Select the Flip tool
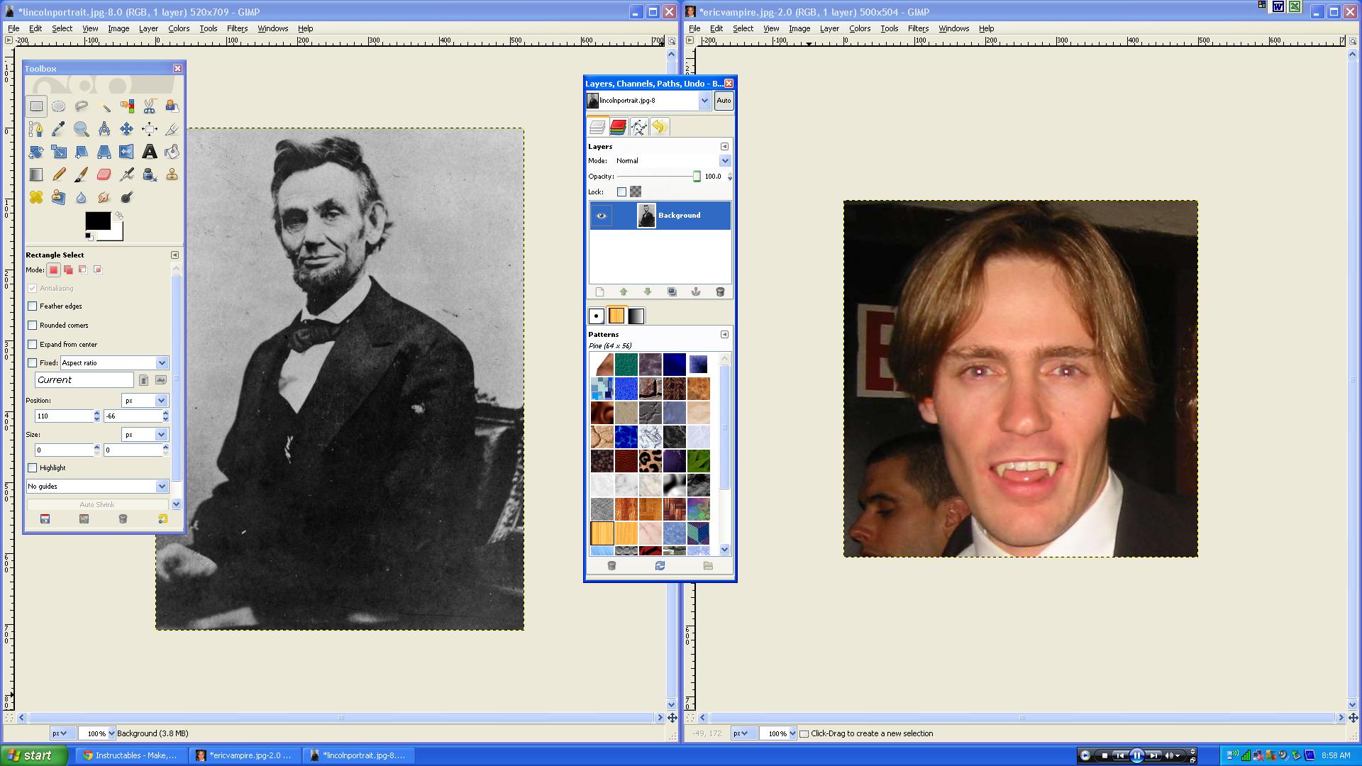1362x766 pixels. pos(127,152)
